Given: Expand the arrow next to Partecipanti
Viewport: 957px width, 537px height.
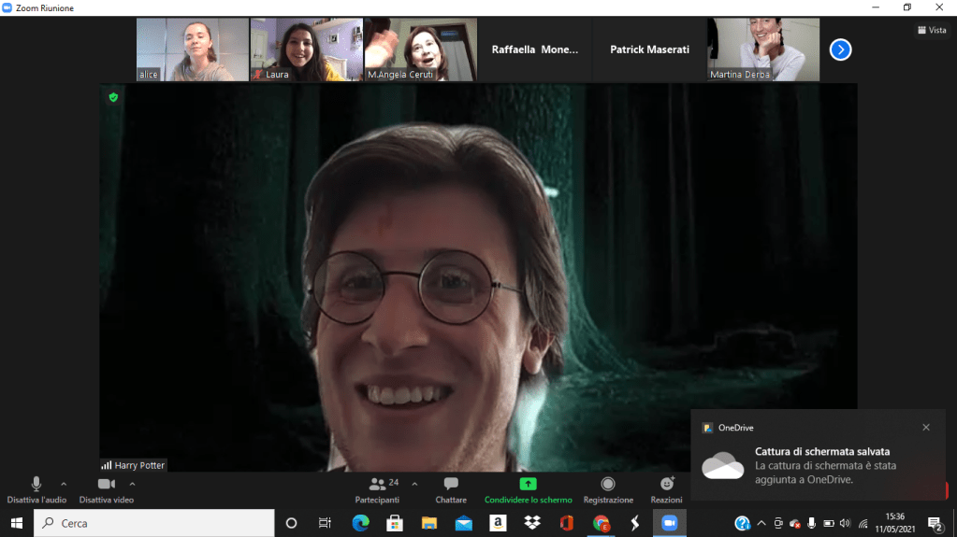Looking at the screenshot, I should pos(414,484).
